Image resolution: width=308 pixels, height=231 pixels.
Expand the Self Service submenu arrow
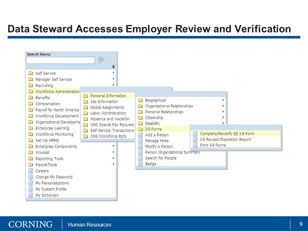[x=114, y=73]
